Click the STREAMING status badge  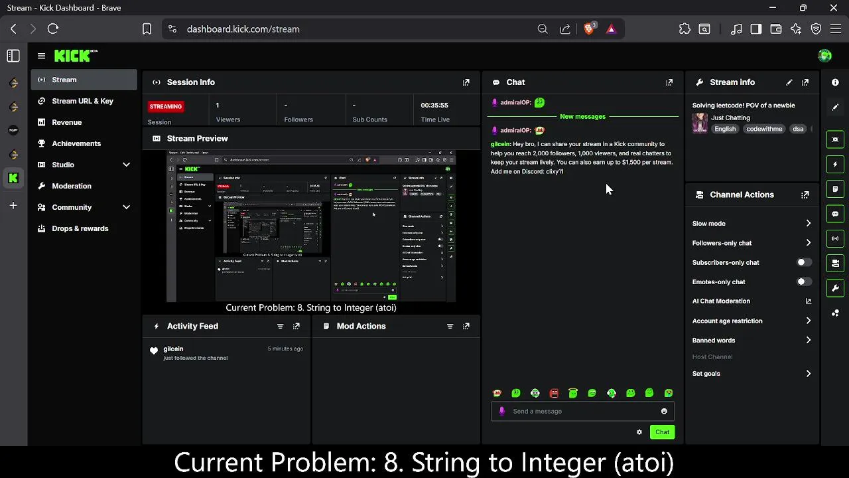[166, 106]
